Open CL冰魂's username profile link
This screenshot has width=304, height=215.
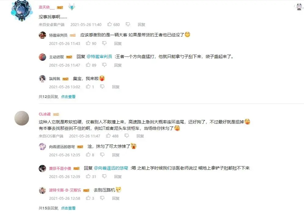click(x=45, y=114)
